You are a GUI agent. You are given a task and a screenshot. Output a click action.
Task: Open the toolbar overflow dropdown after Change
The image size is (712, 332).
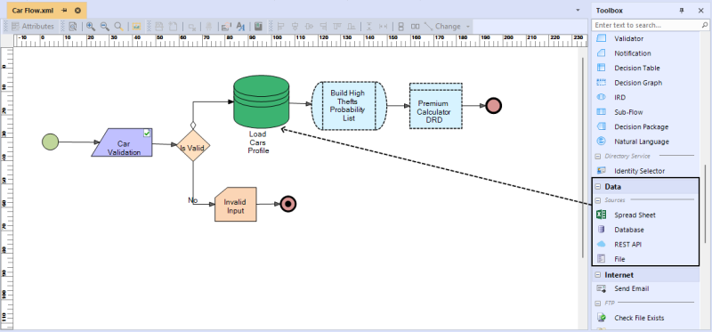point(468,27)
